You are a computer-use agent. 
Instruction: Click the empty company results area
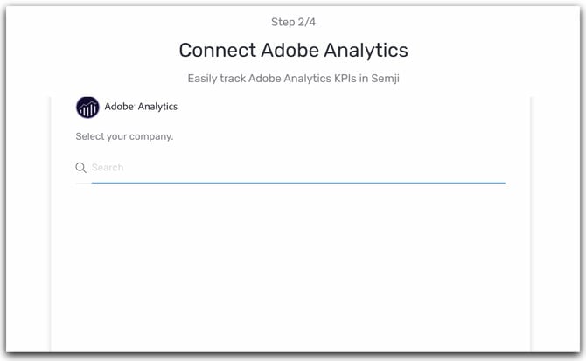point(290,267)
